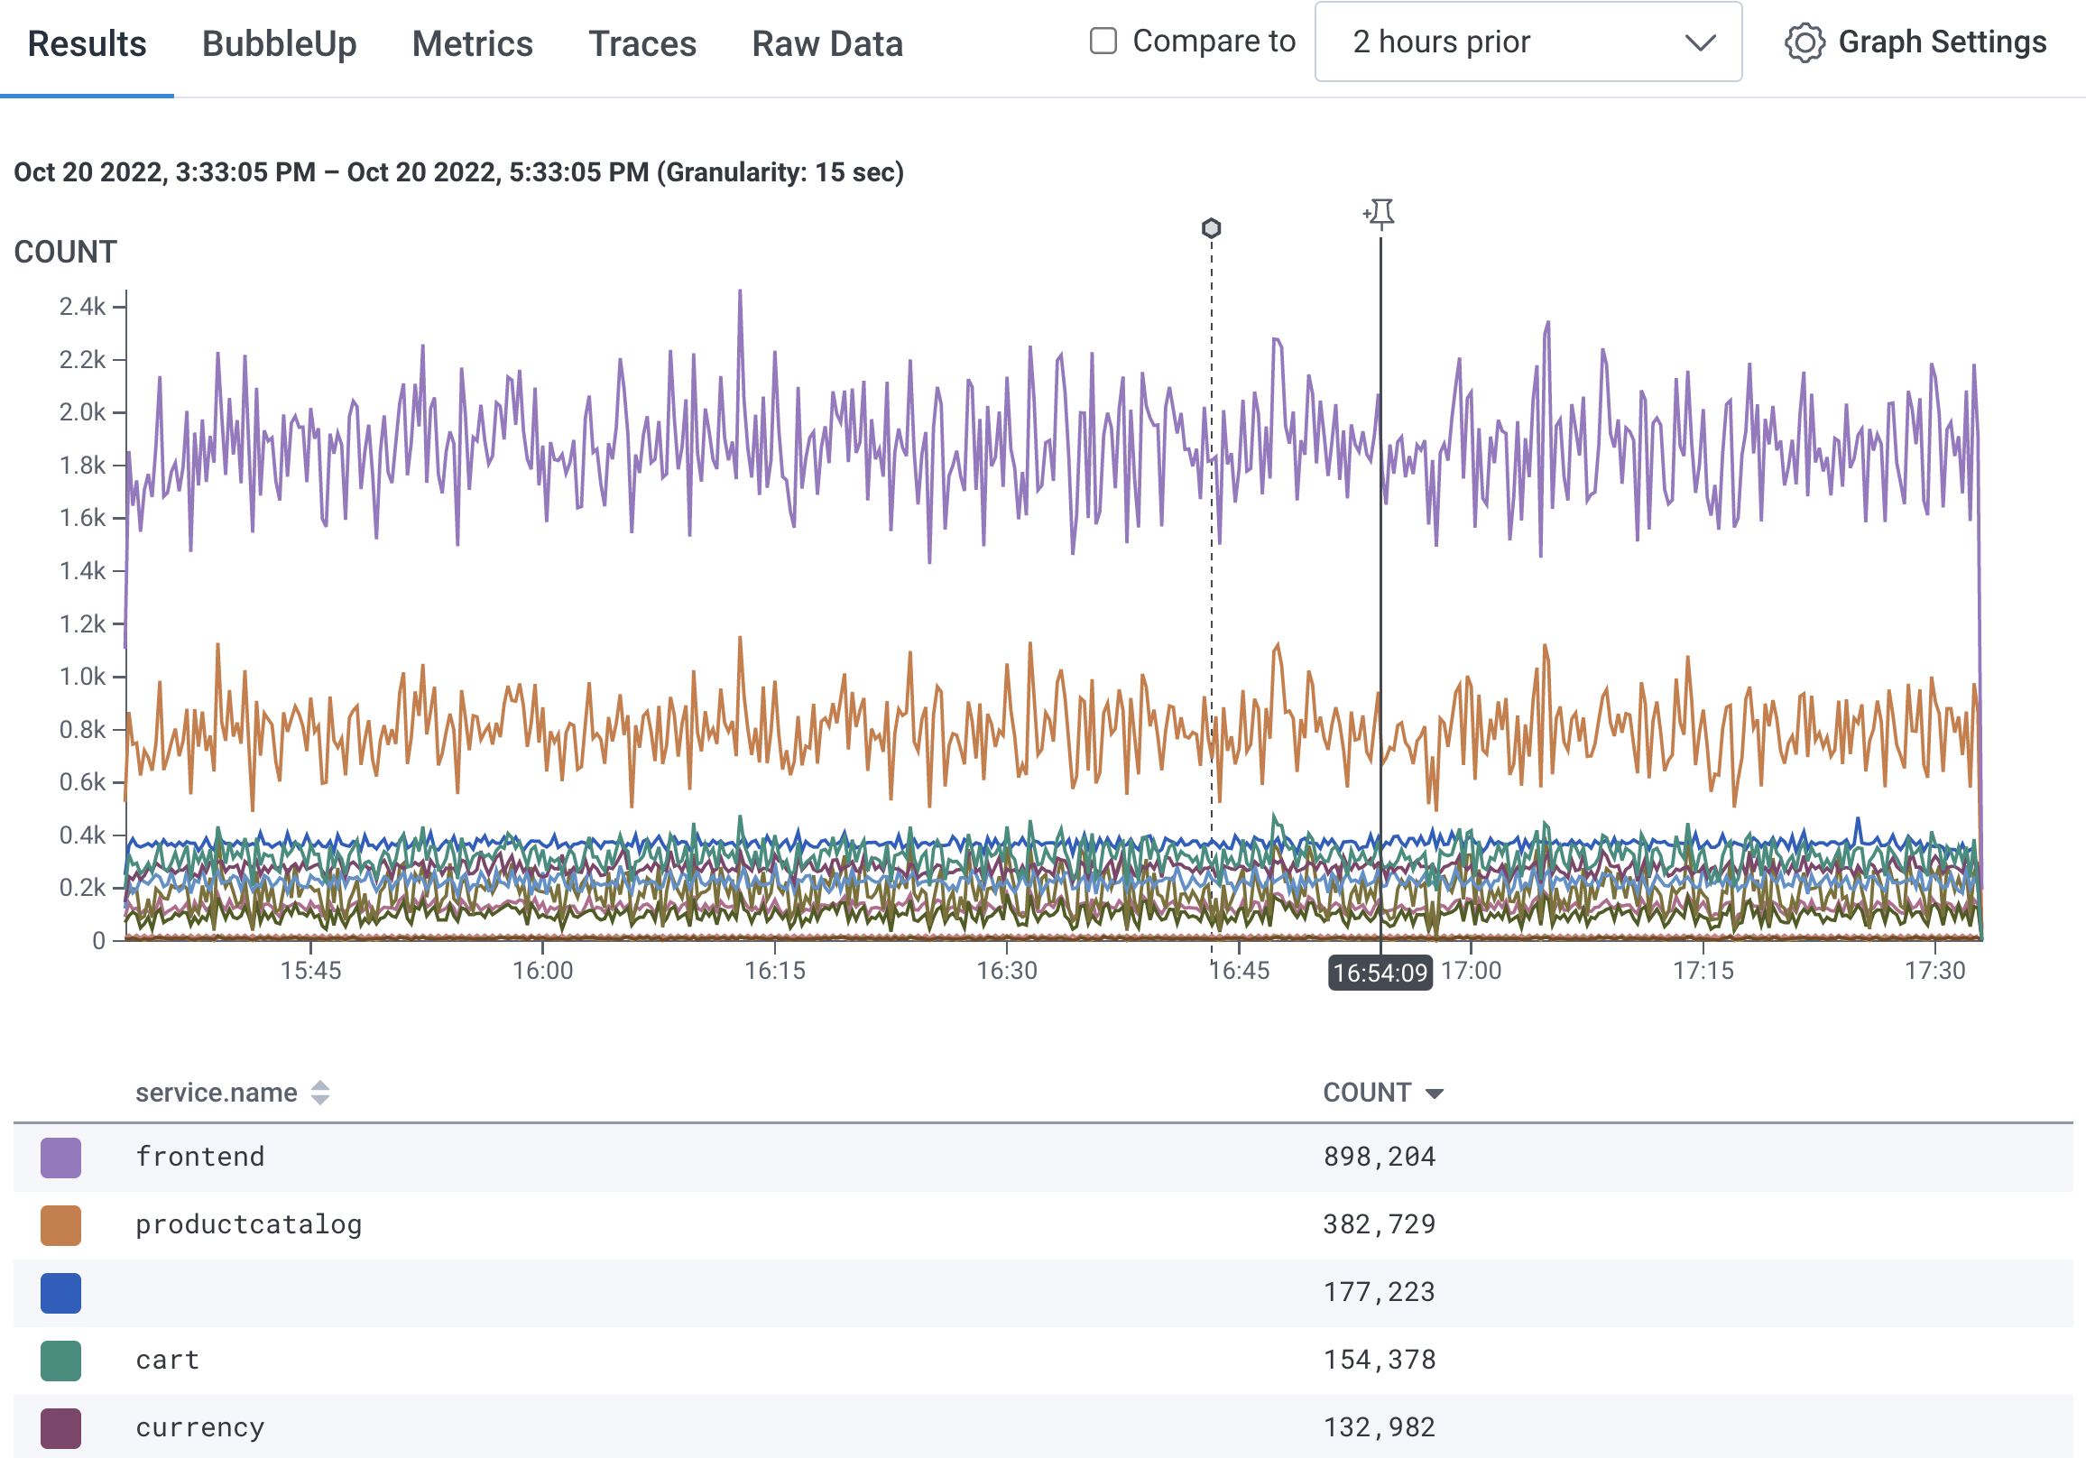View the Raw Data tab

click(826, 42)
